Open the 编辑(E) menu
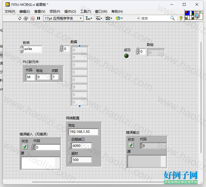The image size is (206, 187). point(25,12)
